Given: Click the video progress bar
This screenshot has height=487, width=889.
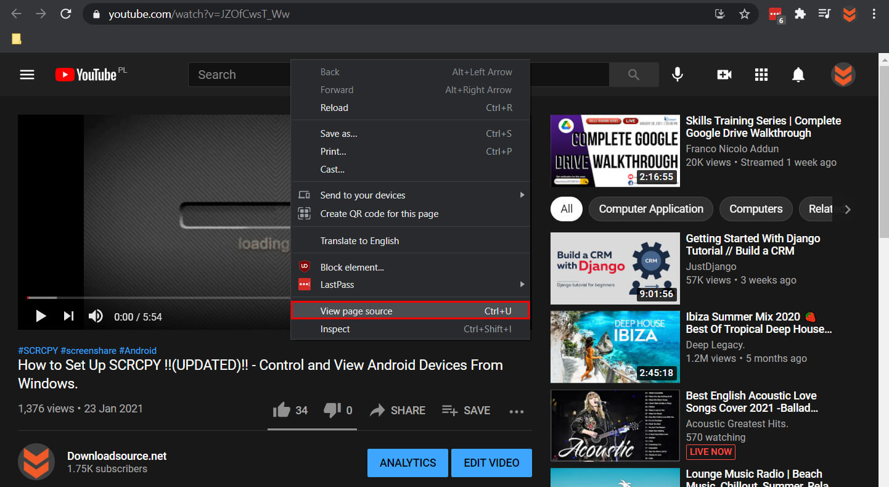Looking at the screenshot, I should 159,298.
